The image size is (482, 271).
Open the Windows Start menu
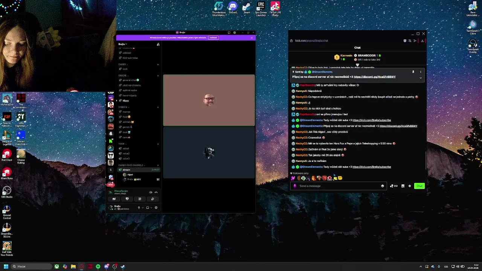coord(6,266)
